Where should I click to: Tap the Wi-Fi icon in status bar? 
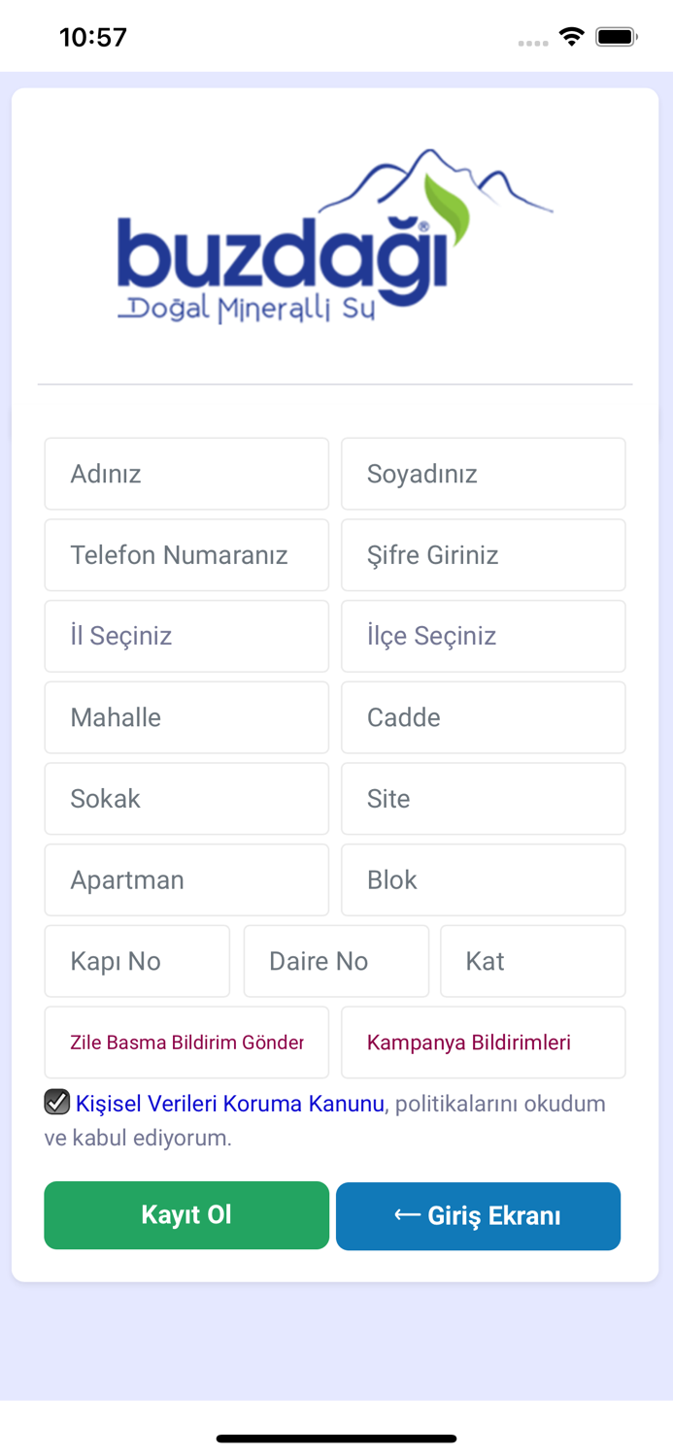572,36
